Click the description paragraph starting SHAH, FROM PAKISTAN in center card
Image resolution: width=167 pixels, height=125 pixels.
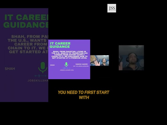pyautogui.click(x=69, y=55)
